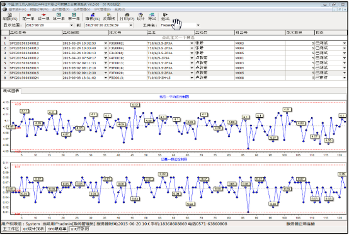This screenshot has width=349, height=235.
Task: Sort by 品名 column header
Action: click(x=171, y=33)
